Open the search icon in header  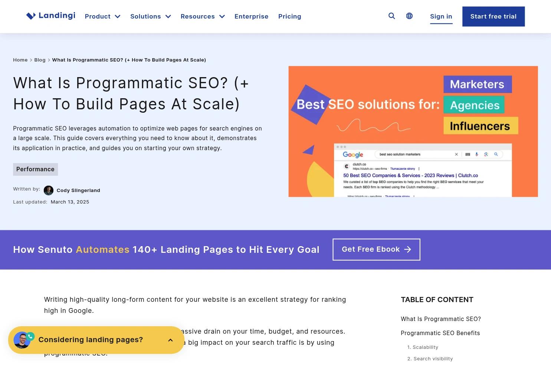click(391, 16)
